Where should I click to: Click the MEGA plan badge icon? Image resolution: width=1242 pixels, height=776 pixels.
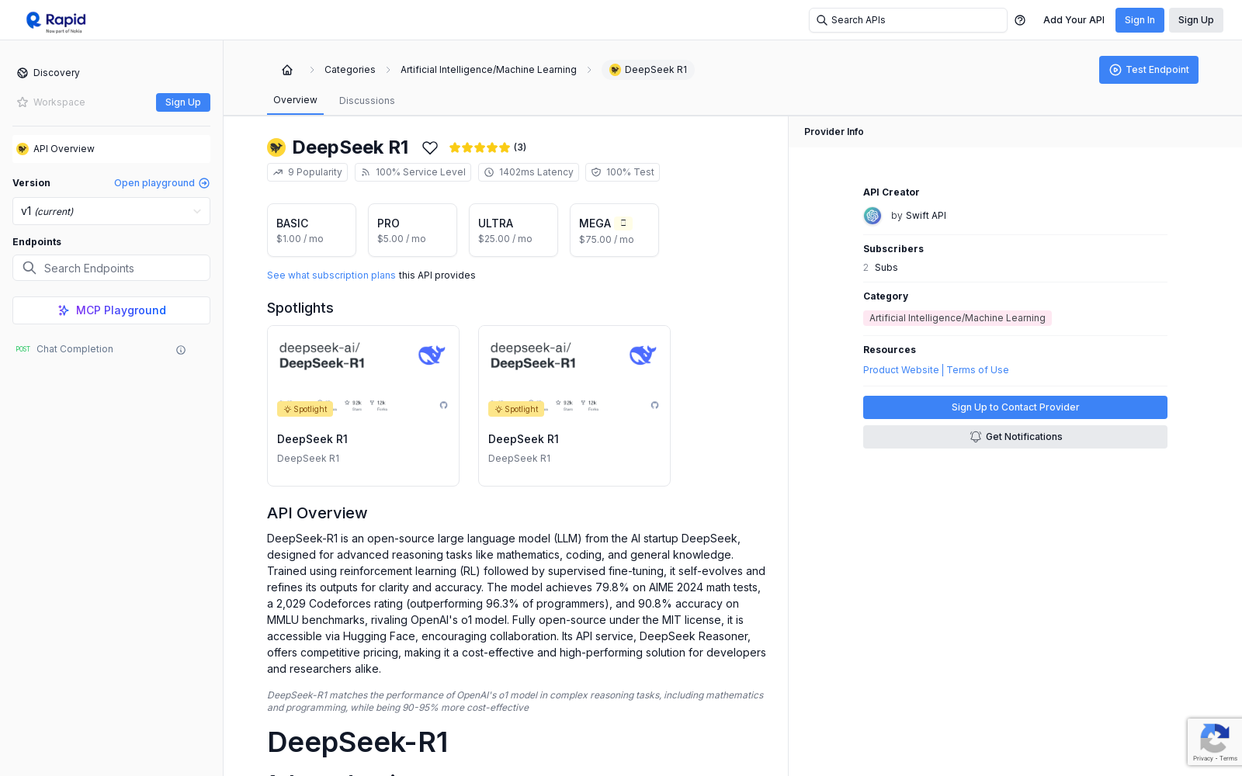coord(623,223)
